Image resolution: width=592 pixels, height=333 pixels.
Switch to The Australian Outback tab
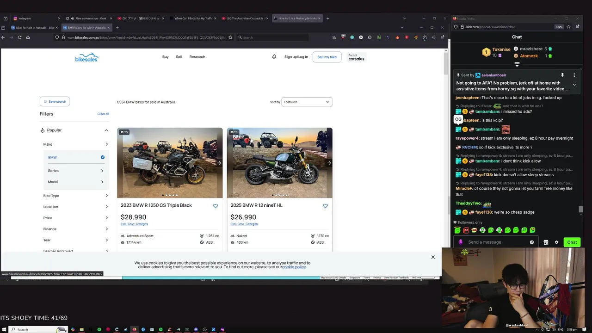click(244, 18)
